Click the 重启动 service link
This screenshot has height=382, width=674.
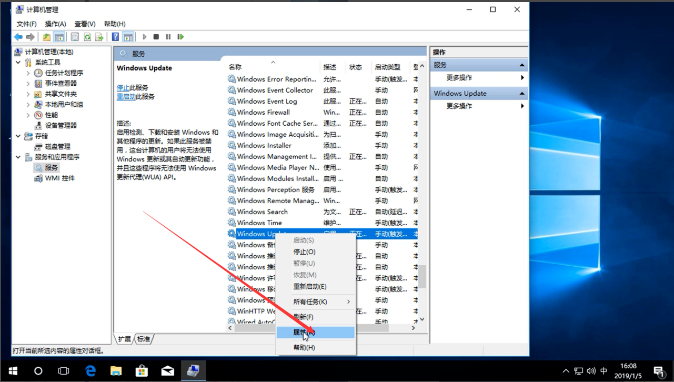[x=126, y=97]
